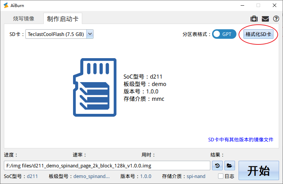Browse for image with open-folder icon
Screen dimensions: 283x184
(229, 165)
